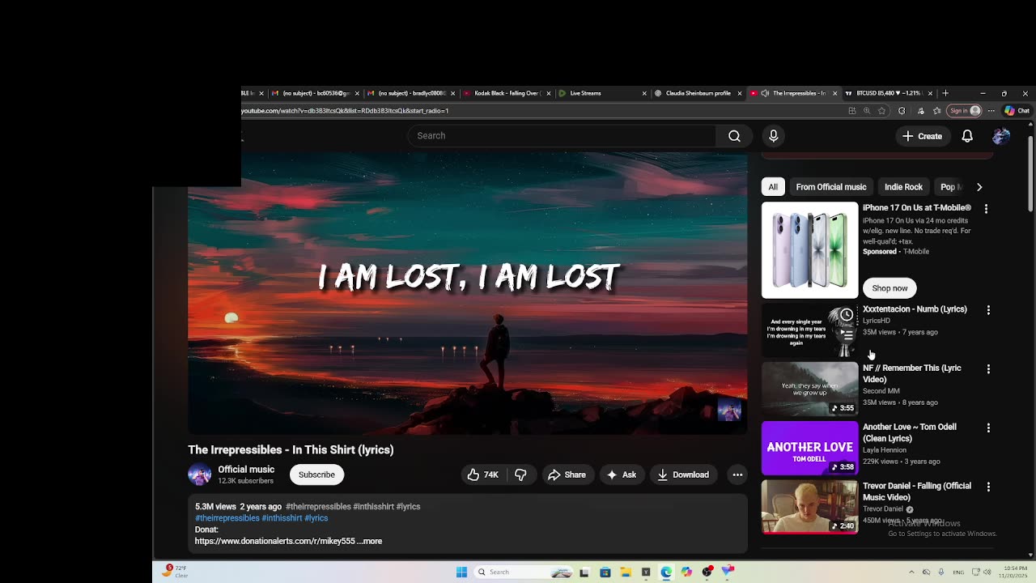Click Another Love ~ Tom Odell title
Screen dimensions: 1036x583
pyautogui.click(x=910, y=432)
